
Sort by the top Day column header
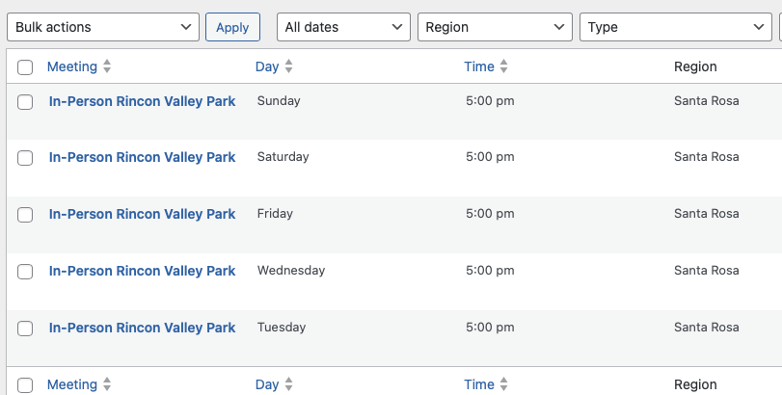tap(267, 67)
